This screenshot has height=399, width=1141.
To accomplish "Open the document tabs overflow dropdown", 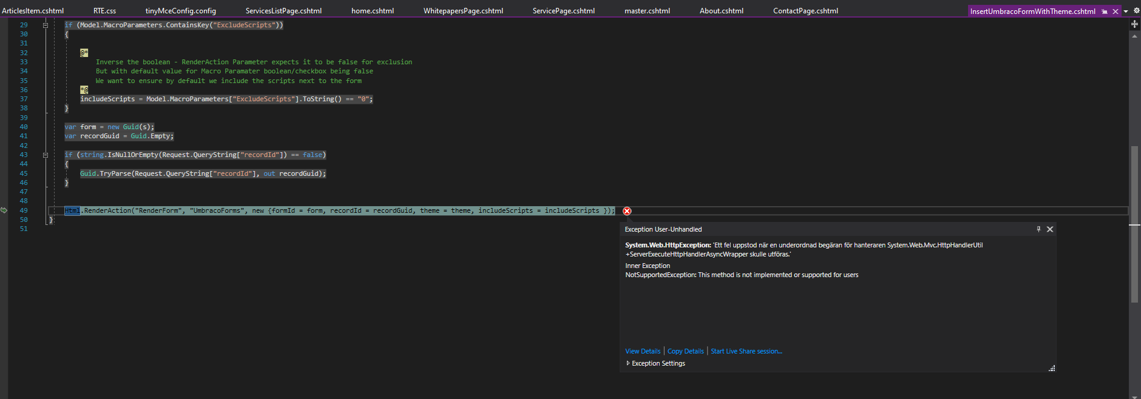I will pos(1126,12).
